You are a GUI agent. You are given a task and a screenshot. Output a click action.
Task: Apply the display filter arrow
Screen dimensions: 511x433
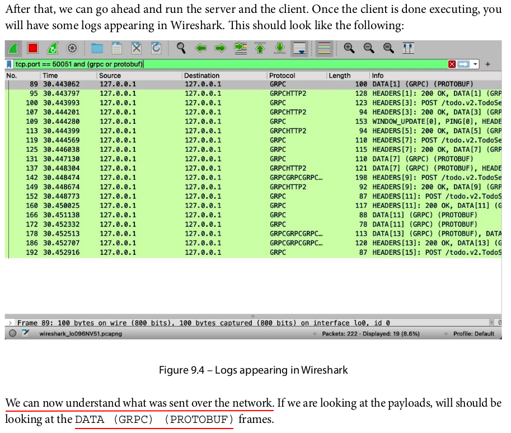463,64
